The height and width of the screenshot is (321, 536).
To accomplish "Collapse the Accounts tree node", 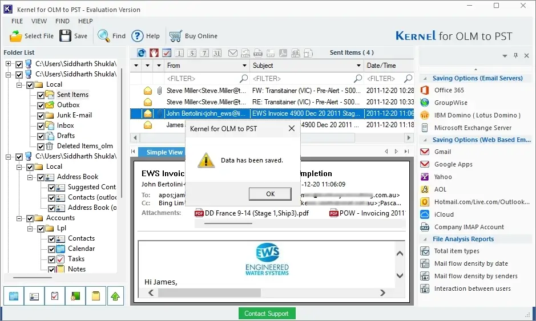I will (19, 218).
